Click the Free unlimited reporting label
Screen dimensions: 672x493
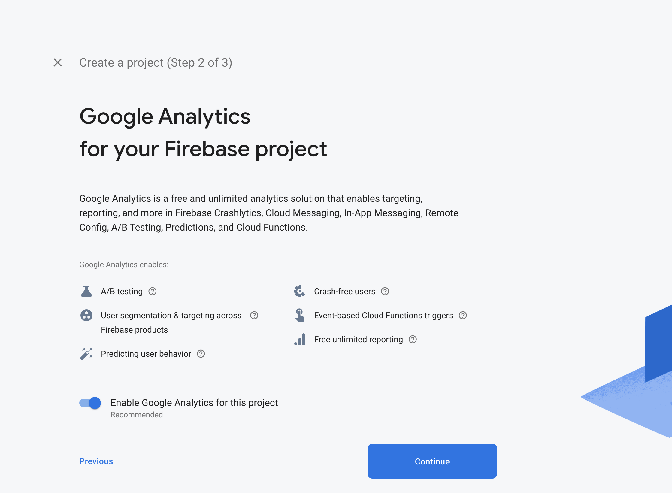point(358,339)
